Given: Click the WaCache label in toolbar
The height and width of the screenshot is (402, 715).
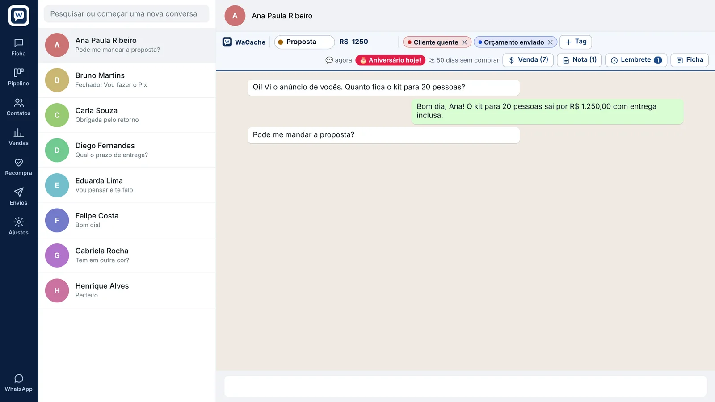Looking at the screenshot, I should pos(244,42).
